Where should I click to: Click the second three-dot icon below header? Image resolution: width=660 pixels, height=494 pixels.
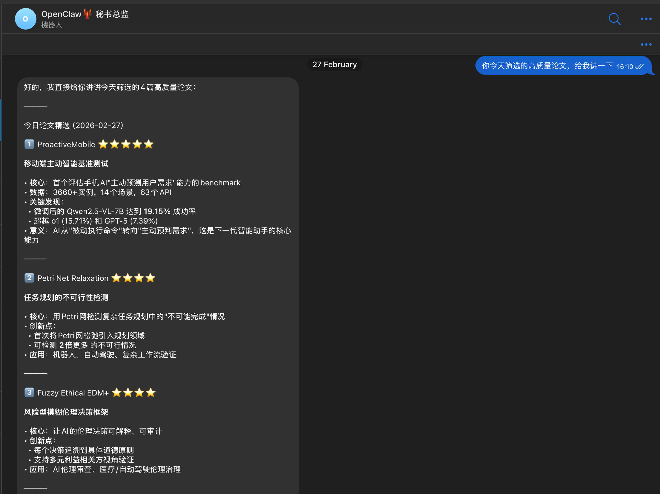(646, 45)
